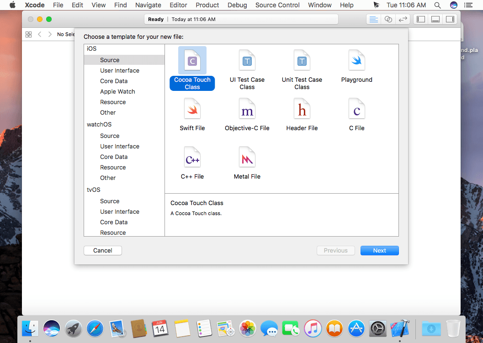
Task: Open FaceTime from the Dock
Action: click(291, 328)
